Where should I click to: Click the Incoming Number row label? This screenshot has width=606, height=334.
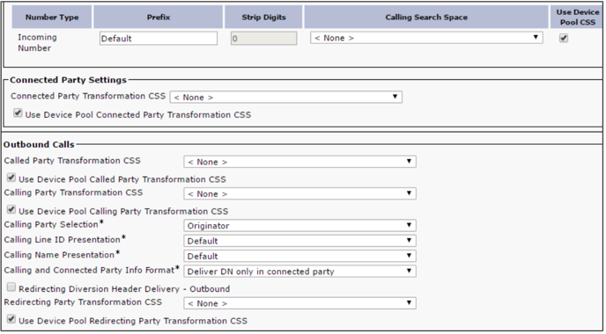coord(37,42)
